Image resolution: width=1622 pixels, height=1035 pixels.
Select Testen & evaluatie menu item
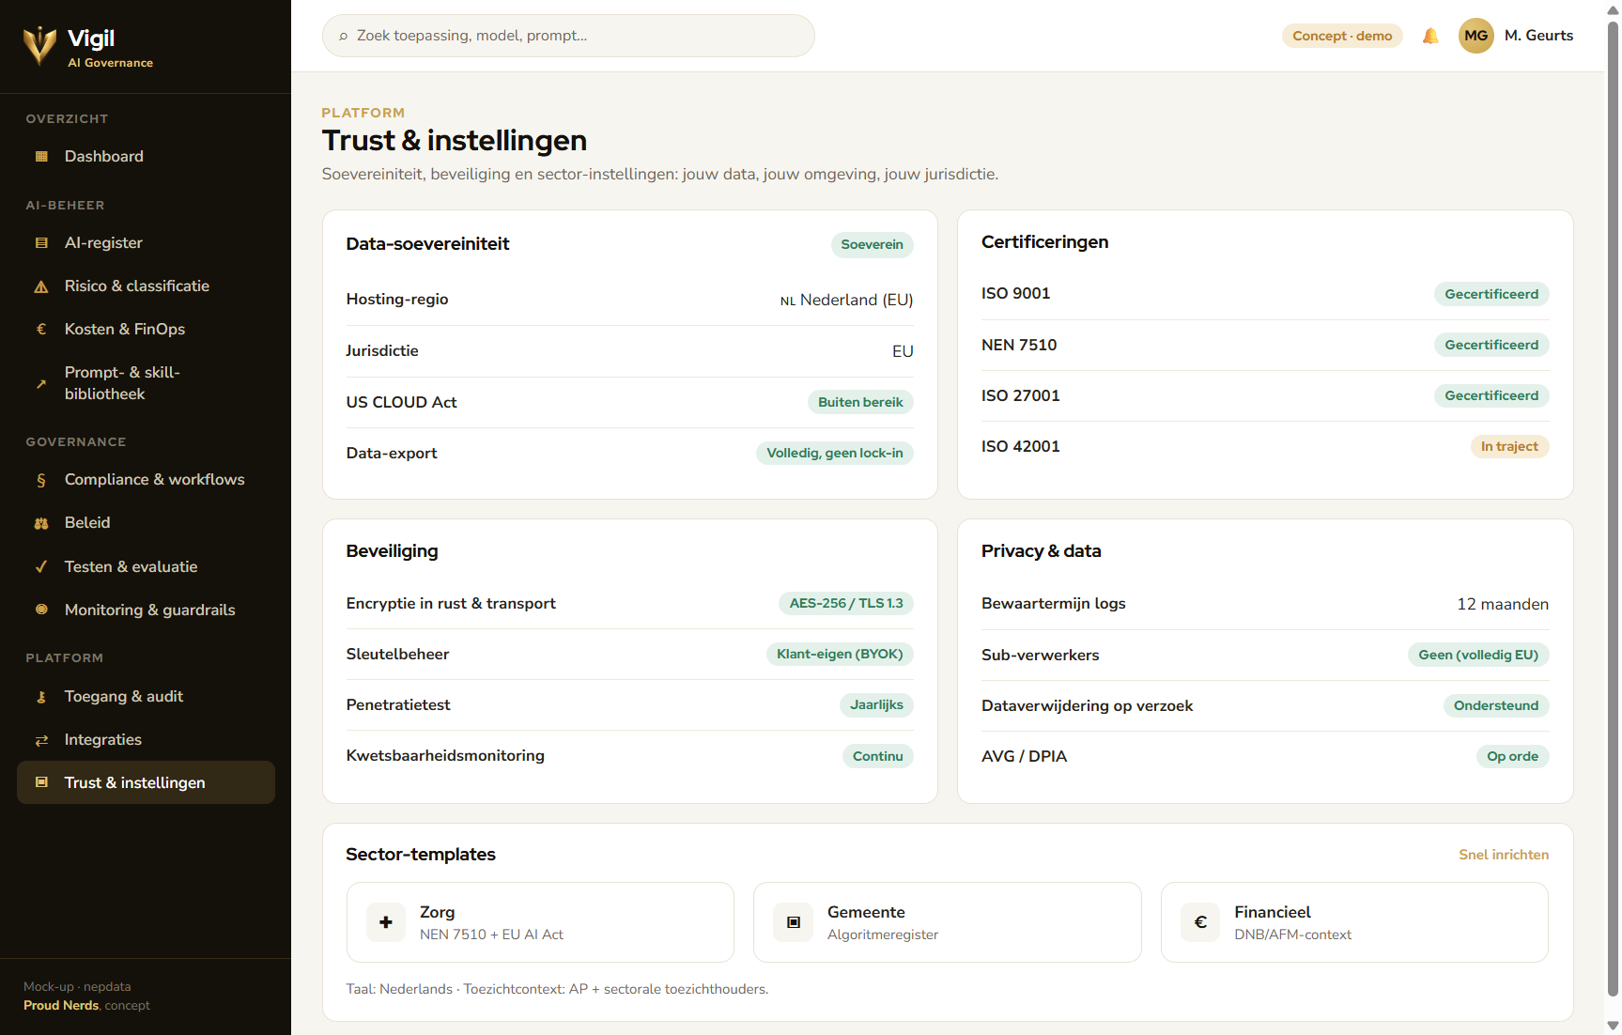click(x=146, y=567)
